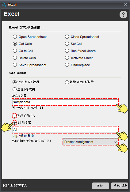Screen dimensions: 130x192
Task: Click the キャンセル button
Action: [120, 186]
